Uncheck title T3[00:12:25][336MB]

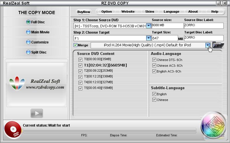click(80, 77)
